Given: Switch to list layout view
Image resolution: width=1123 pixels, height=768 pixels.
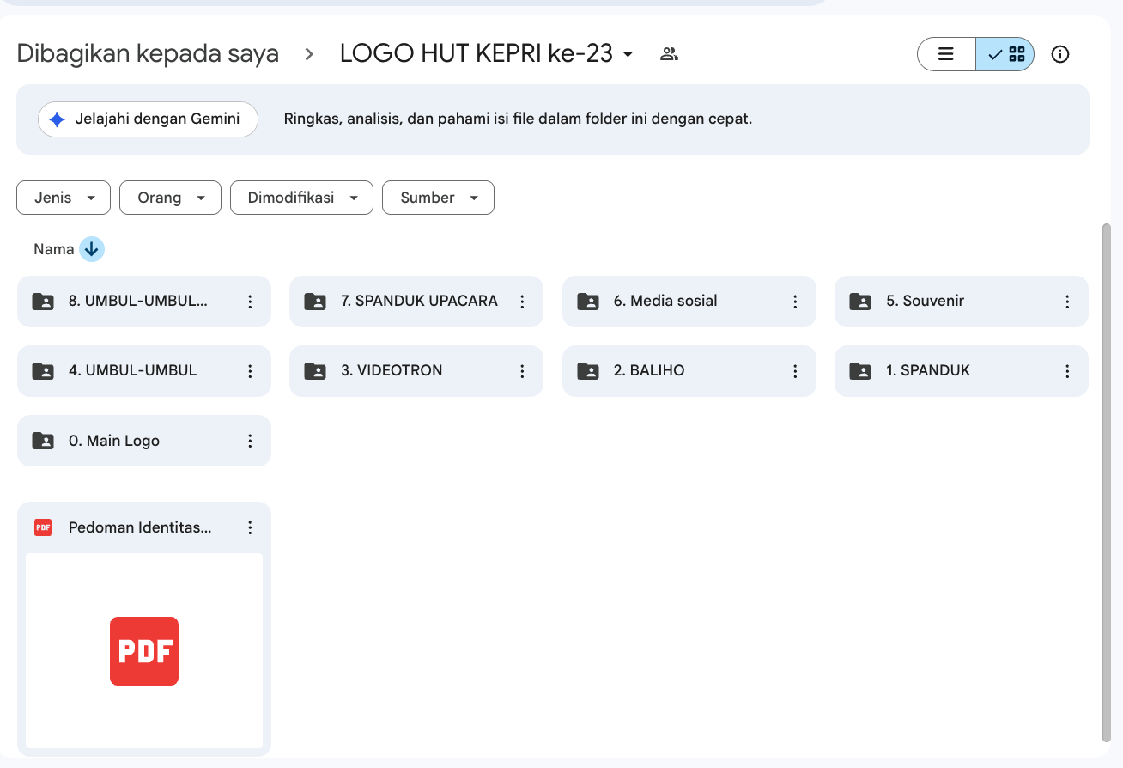Looking at the screenshot, I should (x=946, y=54).
